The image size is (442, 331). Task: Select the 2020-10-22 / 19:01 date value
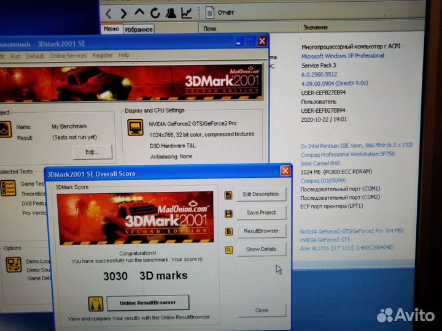pyautogui.click(x=324, y=120)
